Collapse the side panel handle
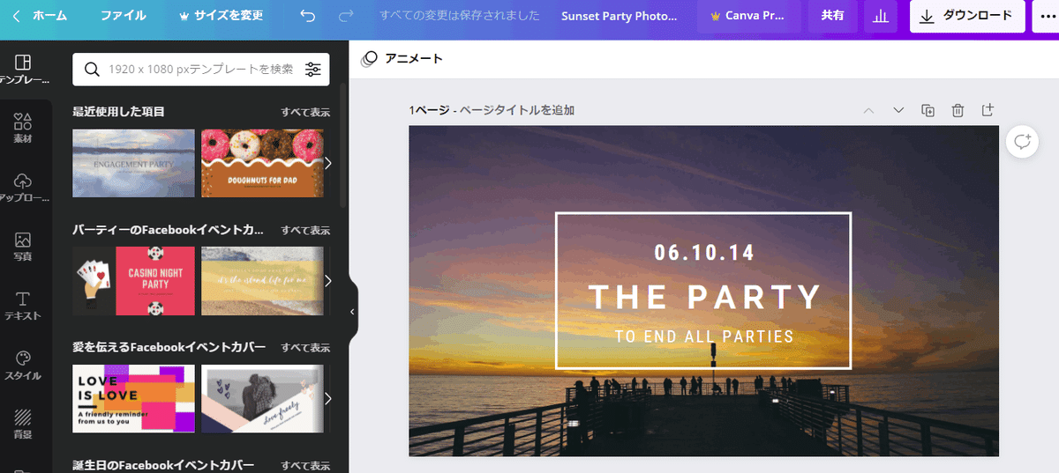 pyautogui.click(x=352, y=311)
